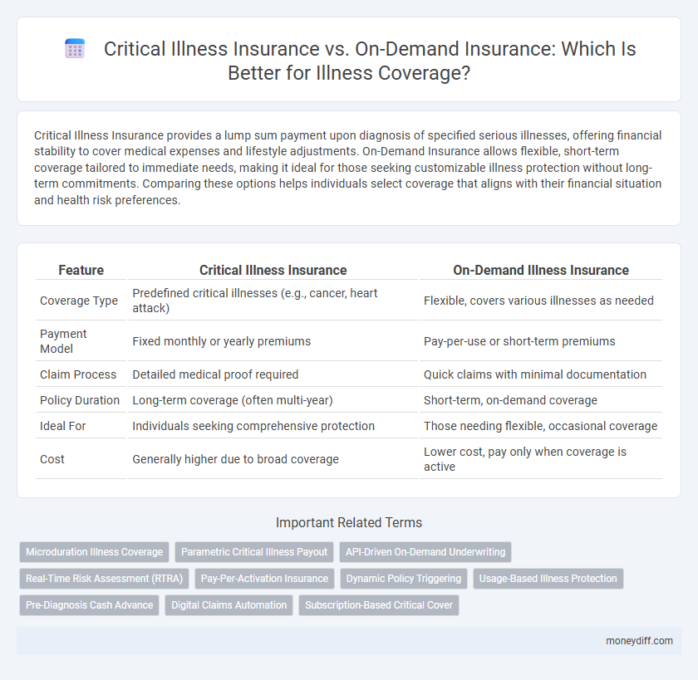Image resolution: width=698 pixels, height=680 pixels.
Task: Click the API-Driven On-Demand Underwriting tag
Action: pyautogui.click(x=425, y=552)
